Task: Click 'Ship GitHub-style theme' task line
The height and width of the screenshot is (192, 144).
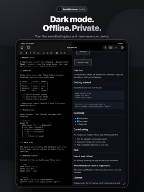Action: [34, 97]
